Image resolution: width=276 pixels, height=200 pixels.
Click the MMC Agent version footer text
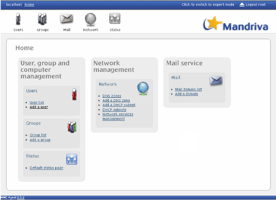[x=12, y=197]
